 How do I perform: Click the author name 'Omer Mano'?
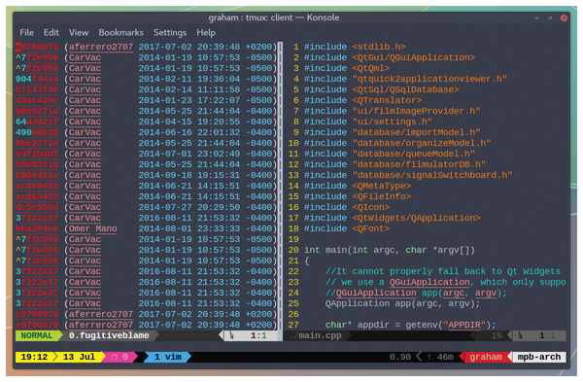coord(93,228)
